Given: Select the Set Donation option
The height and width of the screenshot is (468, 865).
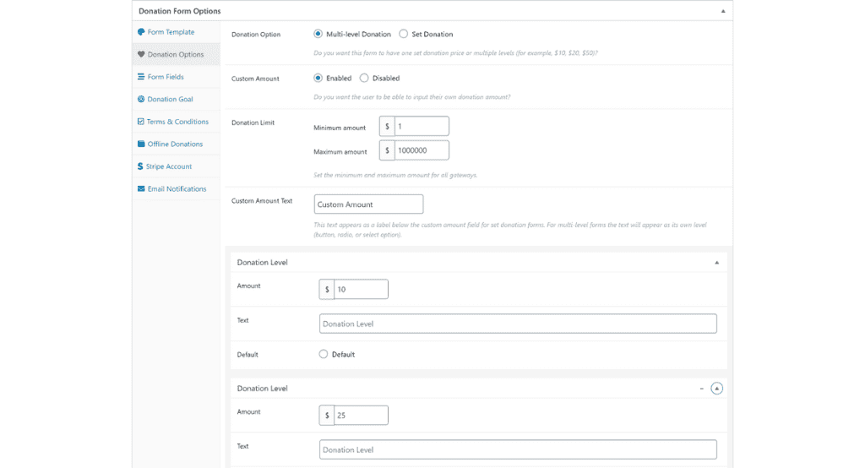Looking at the screenshot, I should [x=404, y=34].
